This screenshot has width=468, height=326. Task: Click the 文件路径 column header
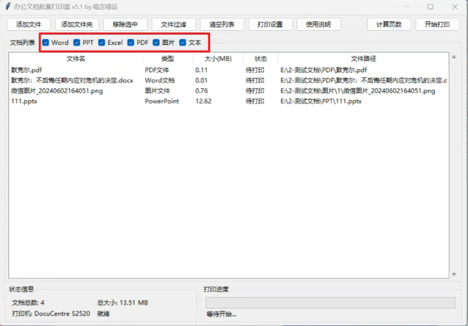363,59
